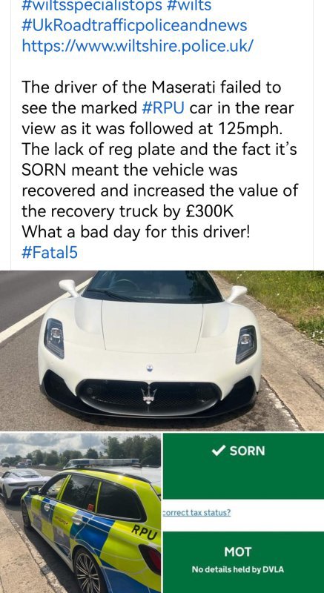Visit the wiltshire.police.uk website link
This screenshot has width=324, height=593.
138,46
